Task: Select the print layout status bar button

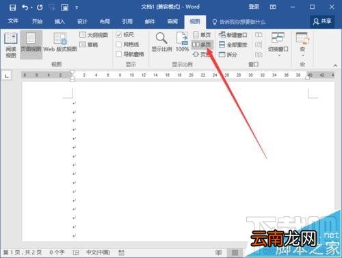Action: [x=235, y=253]
